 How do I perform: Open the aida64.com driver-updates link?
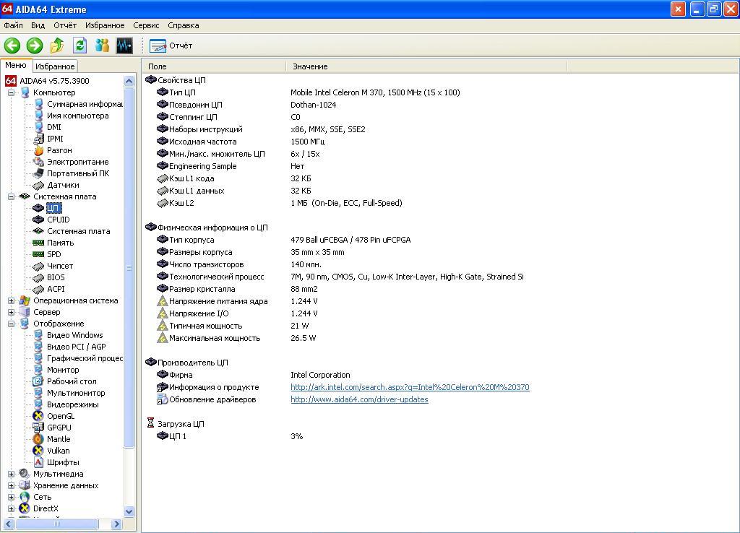(359, 399)
